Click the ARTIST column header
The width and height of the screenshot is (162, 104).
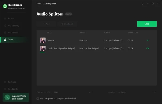click(82, 32)
